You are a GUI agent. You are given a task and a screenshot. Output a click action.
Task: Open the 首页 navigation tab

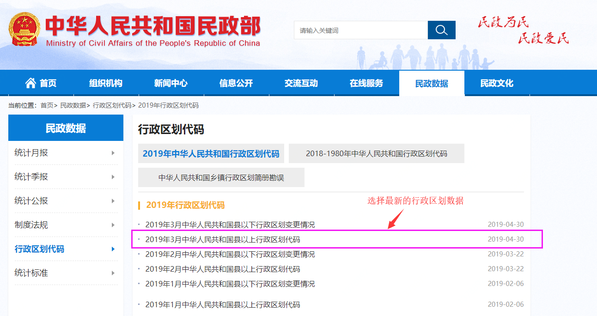(41, 83)
